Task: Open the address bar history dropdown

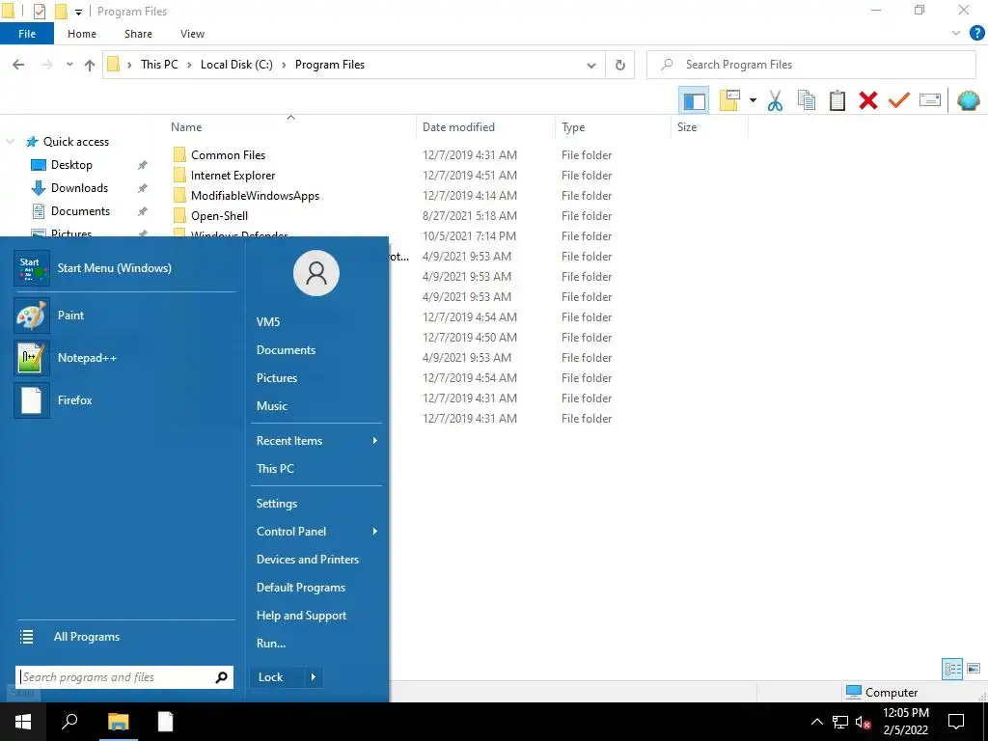Action: [x=591, y=65]
